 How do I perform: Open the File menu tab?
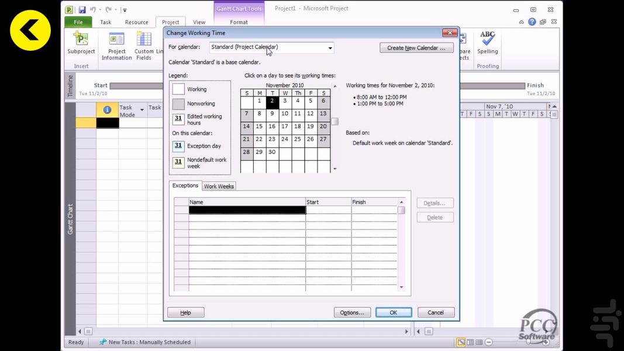pos(78,22)
